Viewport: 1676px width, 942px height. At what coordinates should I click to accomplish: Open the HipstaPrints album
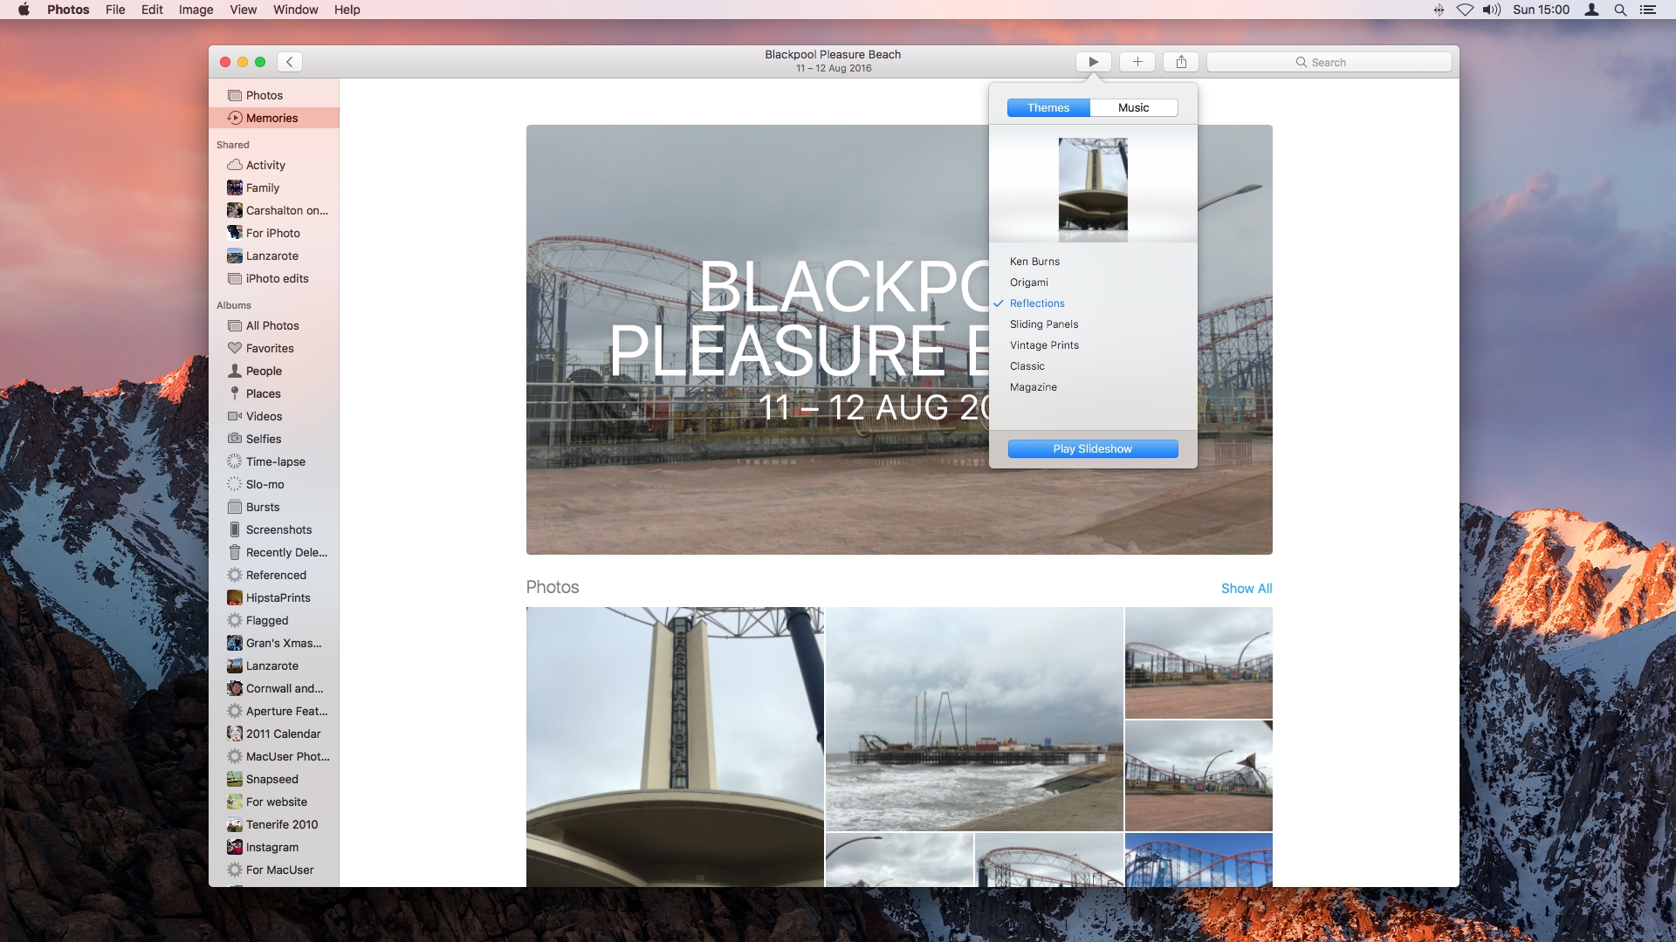click(273, 597)
